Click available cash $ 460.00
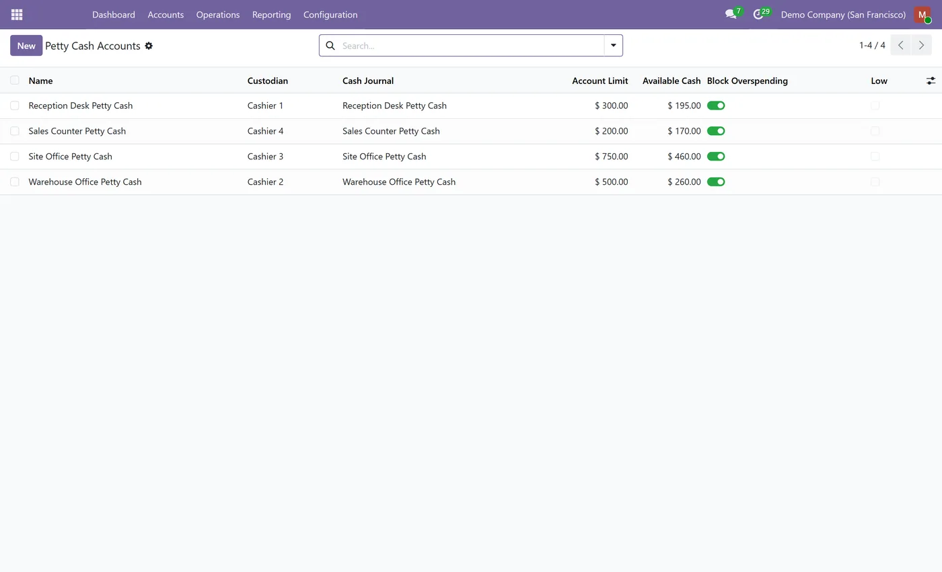 pos(684,157)
